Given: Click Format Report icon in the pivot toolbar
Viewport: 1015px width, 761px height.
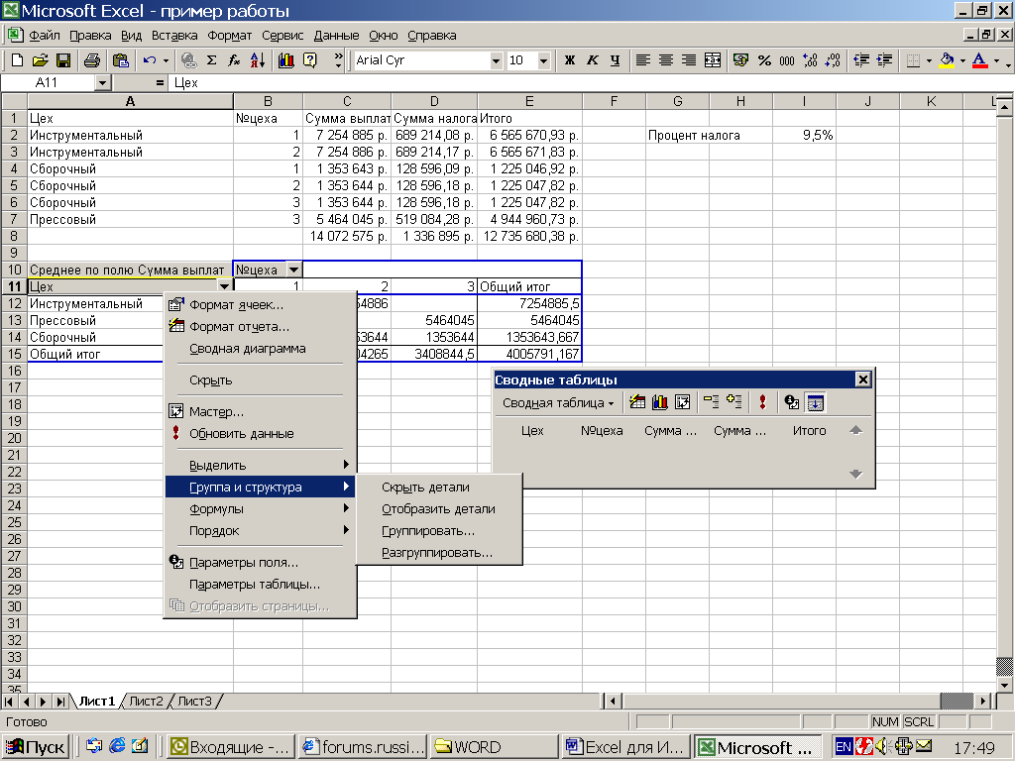Looking at the screenshot, I should (637, 402).
